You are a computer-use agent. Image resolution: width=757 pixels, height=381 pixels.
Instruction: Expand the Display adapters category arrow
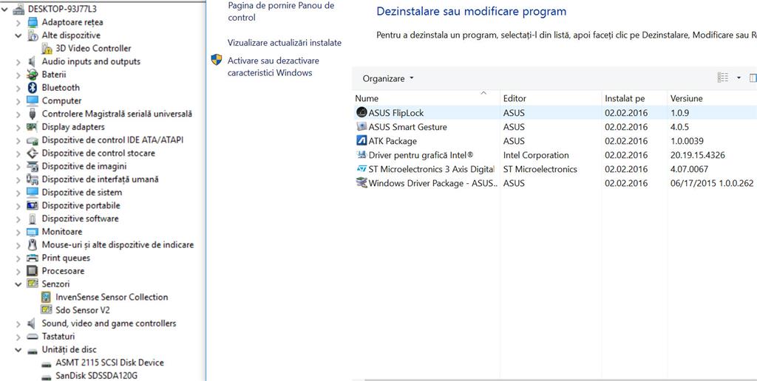pyautogui.click(x=18, y=127)
